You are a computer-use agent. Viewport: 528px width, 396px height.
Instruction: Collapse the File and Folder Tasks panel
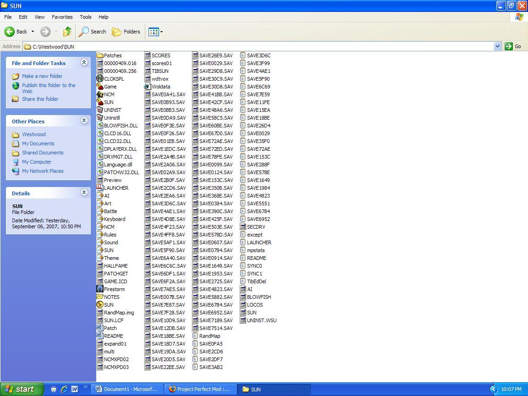84,62
